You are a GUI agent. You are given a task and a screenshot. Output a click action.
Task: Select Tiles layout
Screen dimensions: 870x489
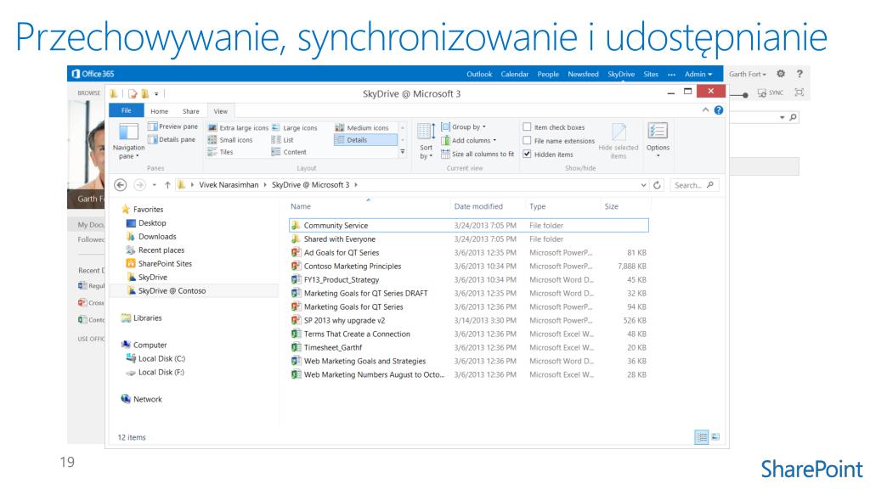click(220, 152)
